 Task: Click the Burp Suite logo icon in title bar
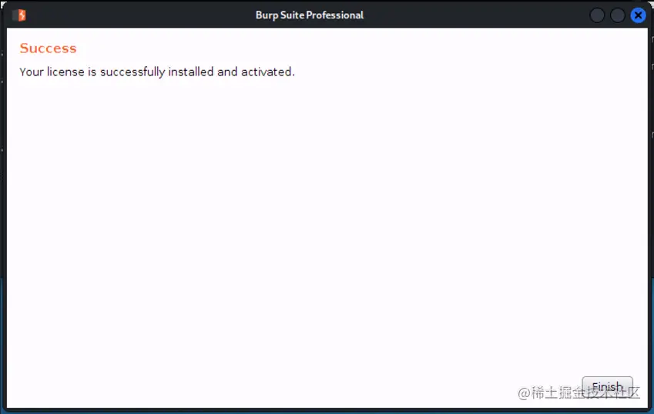tap(19, 15)
